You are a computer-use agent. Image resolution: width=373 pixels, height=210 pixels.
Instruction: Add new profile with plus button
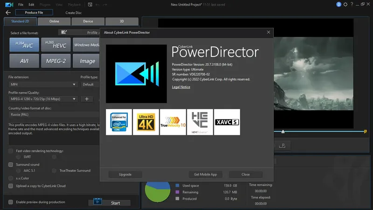click(x=87, y=99)
